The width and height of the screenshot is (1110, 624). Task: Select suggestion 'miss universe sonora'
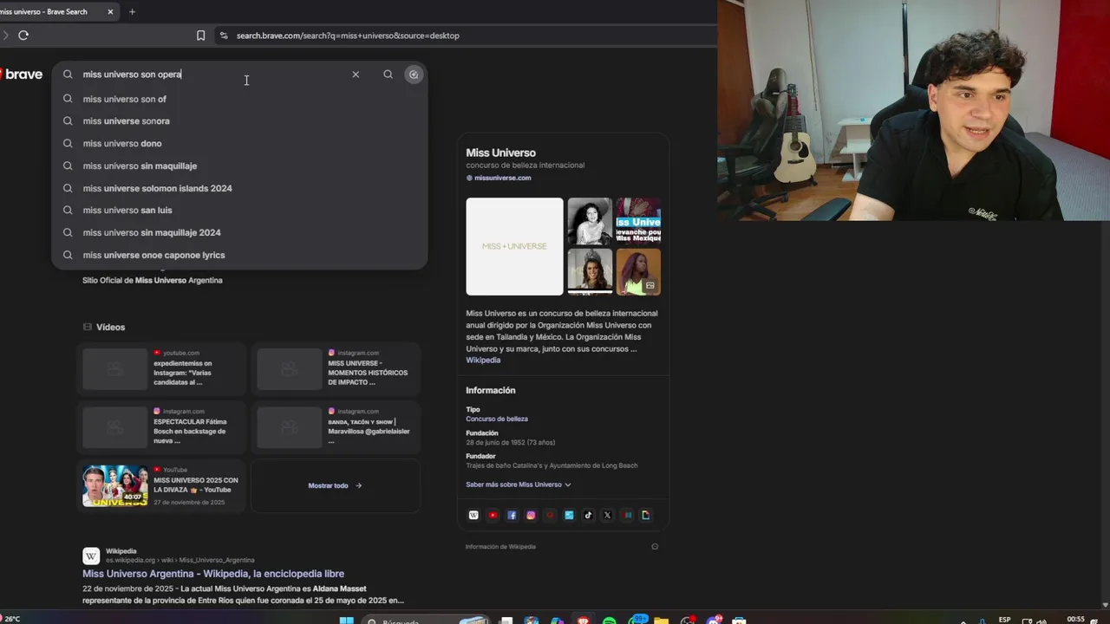pos(240,121)
